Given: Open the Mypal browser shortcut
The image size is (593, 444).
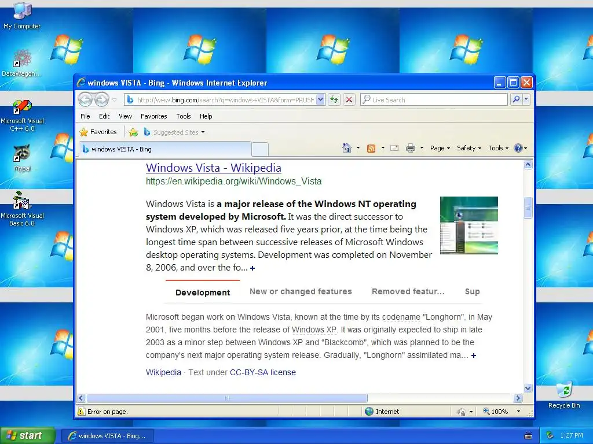Looking at the screenshot, I should (23, 158).
